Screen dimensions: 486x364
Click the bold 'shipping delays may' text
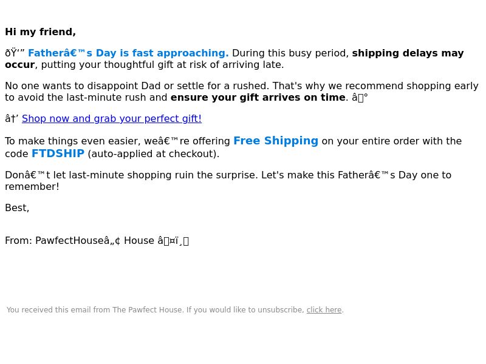click(x=408, y=53)
